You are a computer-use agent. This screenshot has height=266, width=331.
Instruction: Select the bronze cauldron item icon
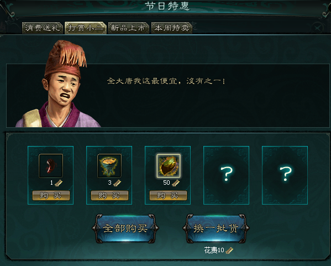point(109,166)
